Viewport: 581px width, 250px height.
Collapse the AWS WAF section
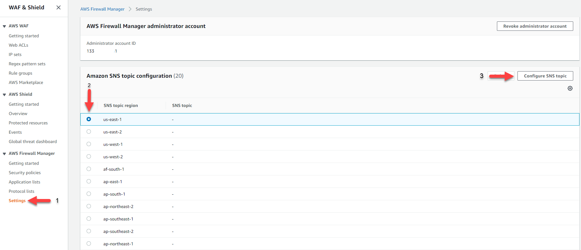point(4,26)
